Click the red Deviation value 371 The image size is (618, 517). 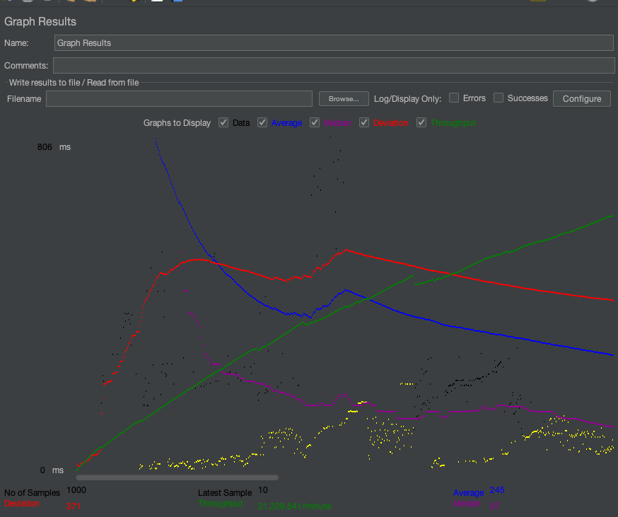(x=74, y=506)
